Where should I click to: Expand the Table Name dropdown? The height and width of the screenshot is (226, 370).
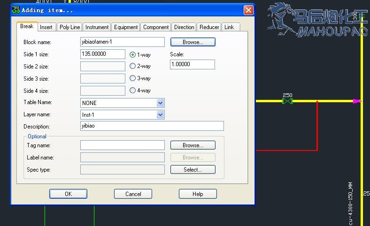point(160,103)
